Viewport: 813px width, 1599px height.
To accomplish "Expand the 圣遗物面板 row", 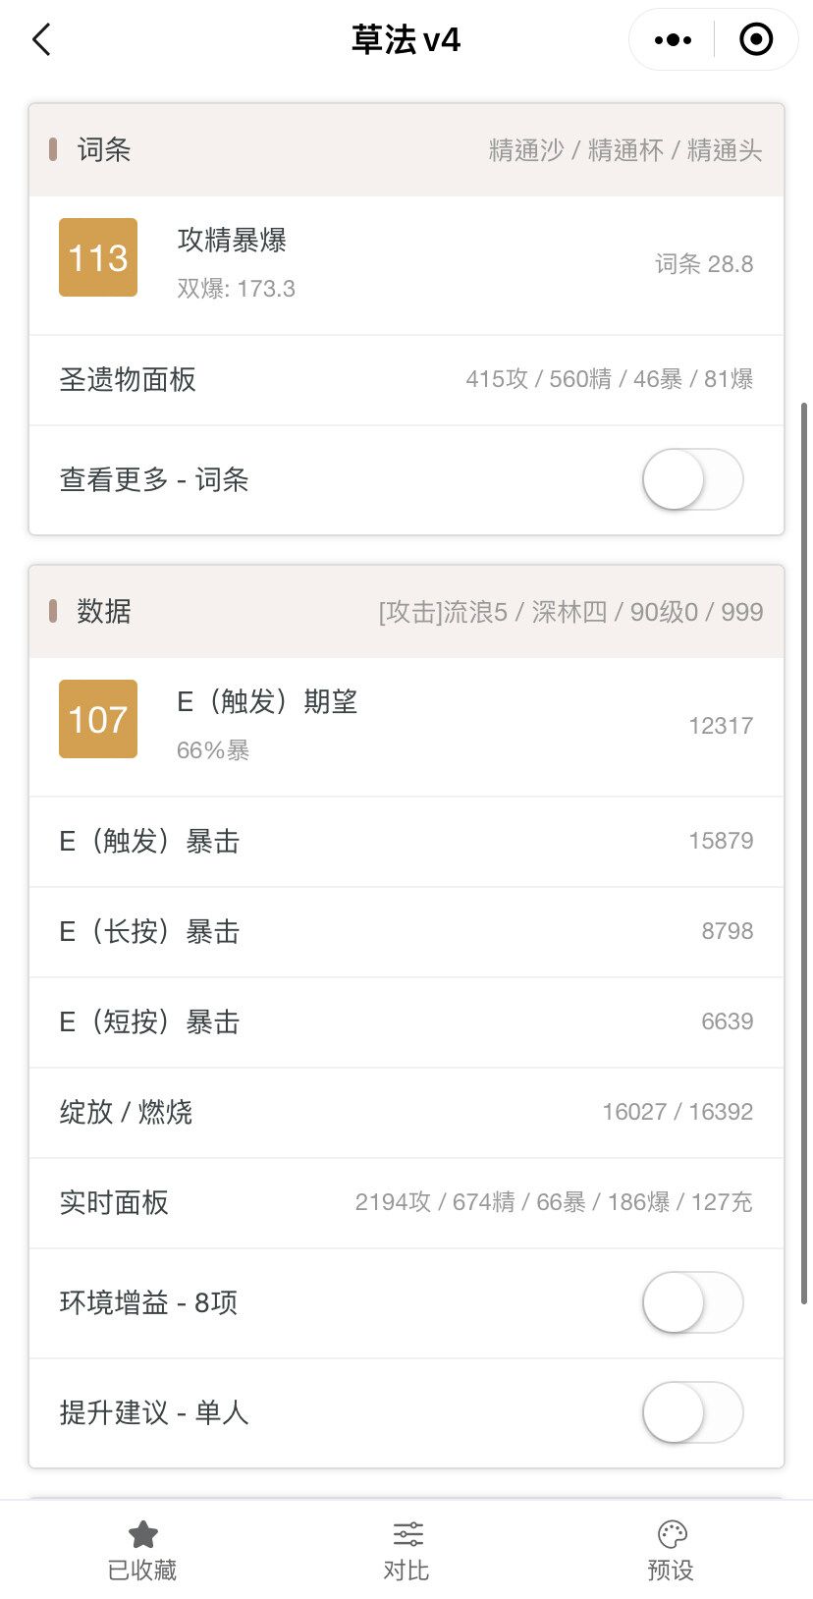I will coord(406,379).
